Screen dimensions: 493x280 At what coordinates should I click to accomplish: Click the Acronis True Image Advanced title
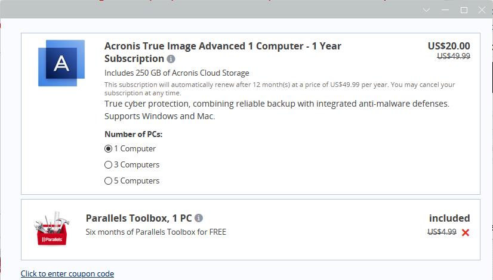(223, 52)
